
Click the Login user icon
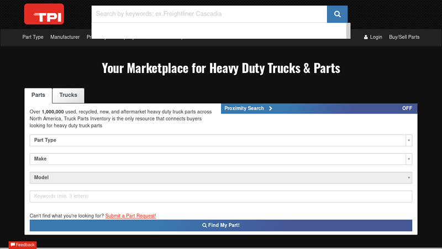pos(366,37)
